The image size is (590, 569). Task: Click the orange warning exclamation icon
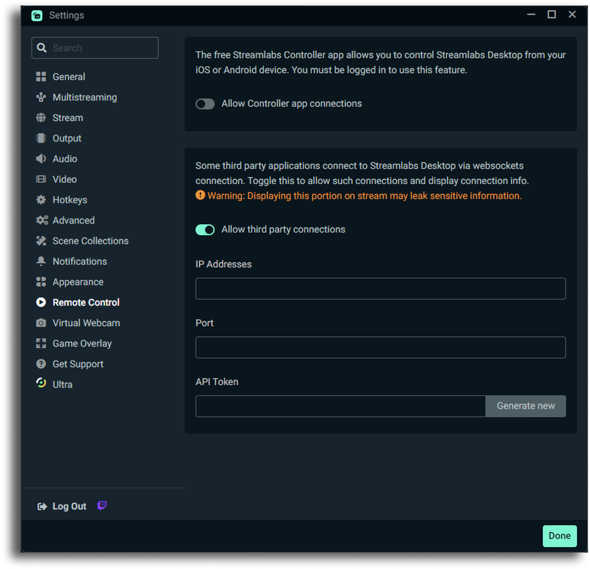(200, 195)
